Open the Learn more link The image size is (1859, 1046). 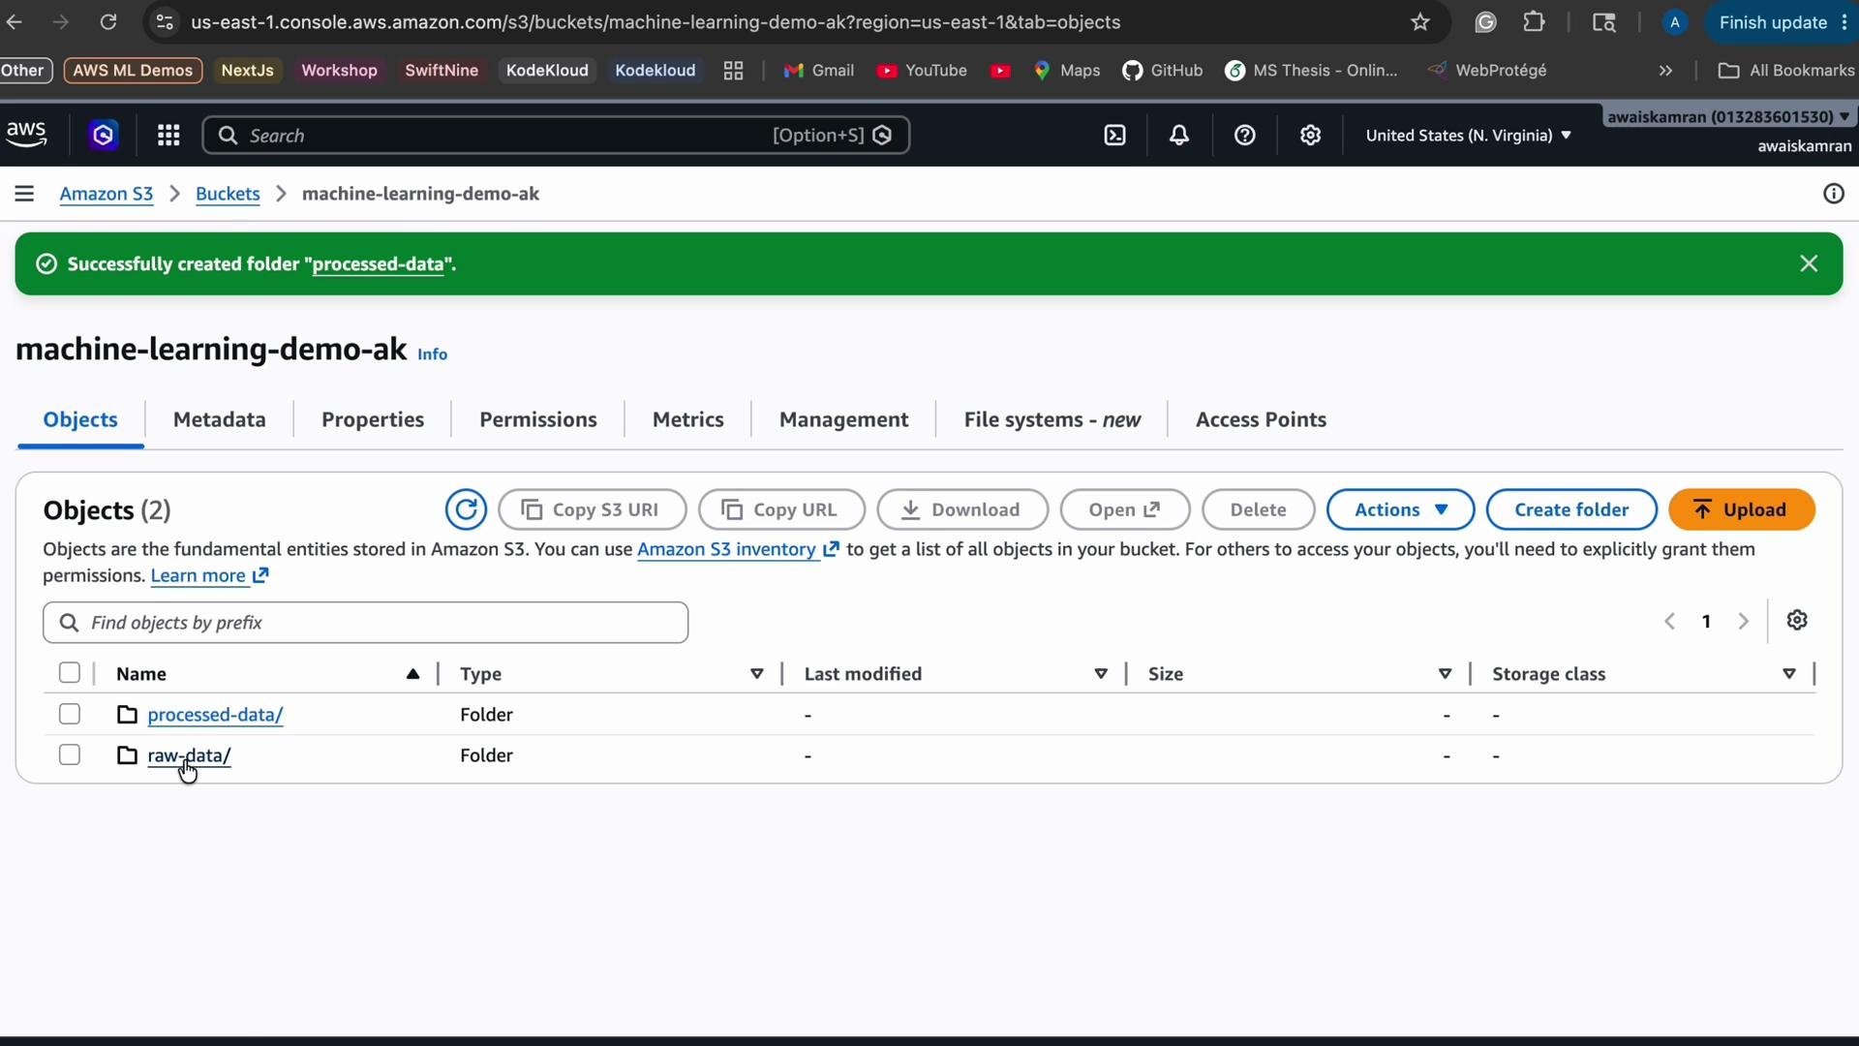[x=209, y=575]
